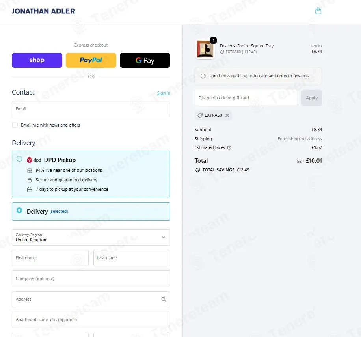This screenshot has height=337, width=361.
Task: Focus the Company (optional) field
Action: click(x=91, y=279)
